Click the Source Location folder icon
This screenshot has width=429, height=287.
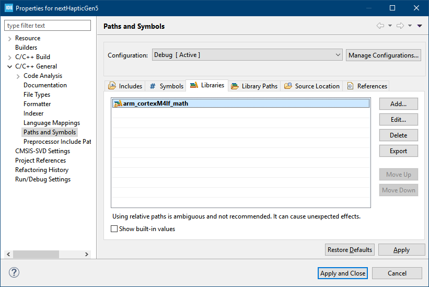tap(288, 86)
